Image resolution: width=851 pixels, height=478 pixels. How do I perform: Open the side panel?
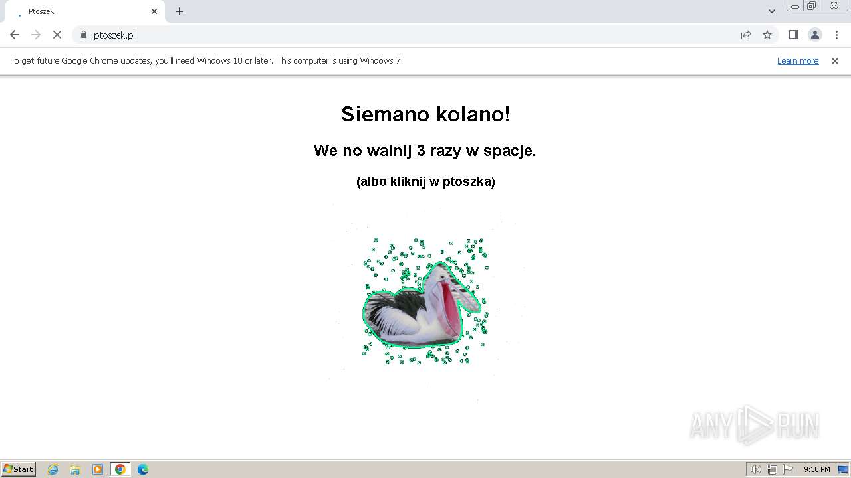point(793,35)
